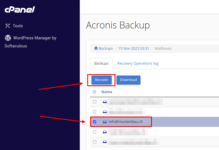Screen dimensions: 219x150
Task: Click mailbox icon beside info@musterblau.ch
Action: point(105,122)
